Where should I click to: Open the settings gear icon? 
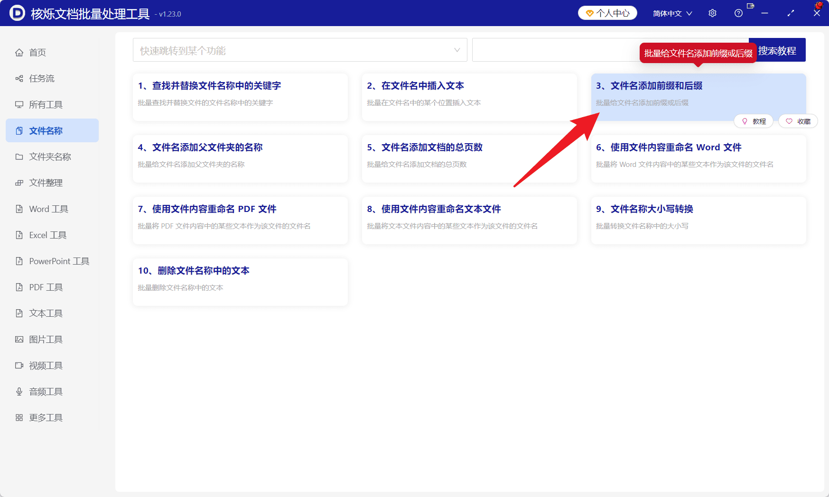click(712, 13)
